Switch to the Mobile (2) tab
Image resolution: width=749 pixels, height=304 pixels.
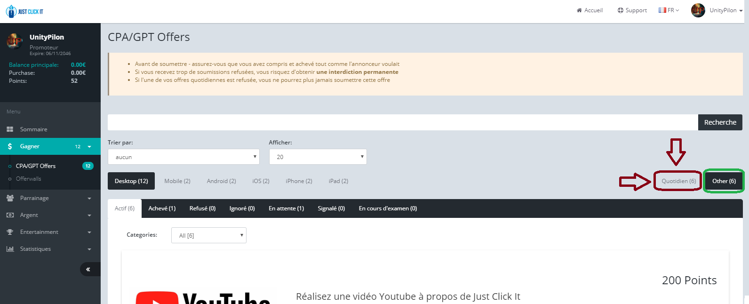pyautogui.click(x=177, y=181)
